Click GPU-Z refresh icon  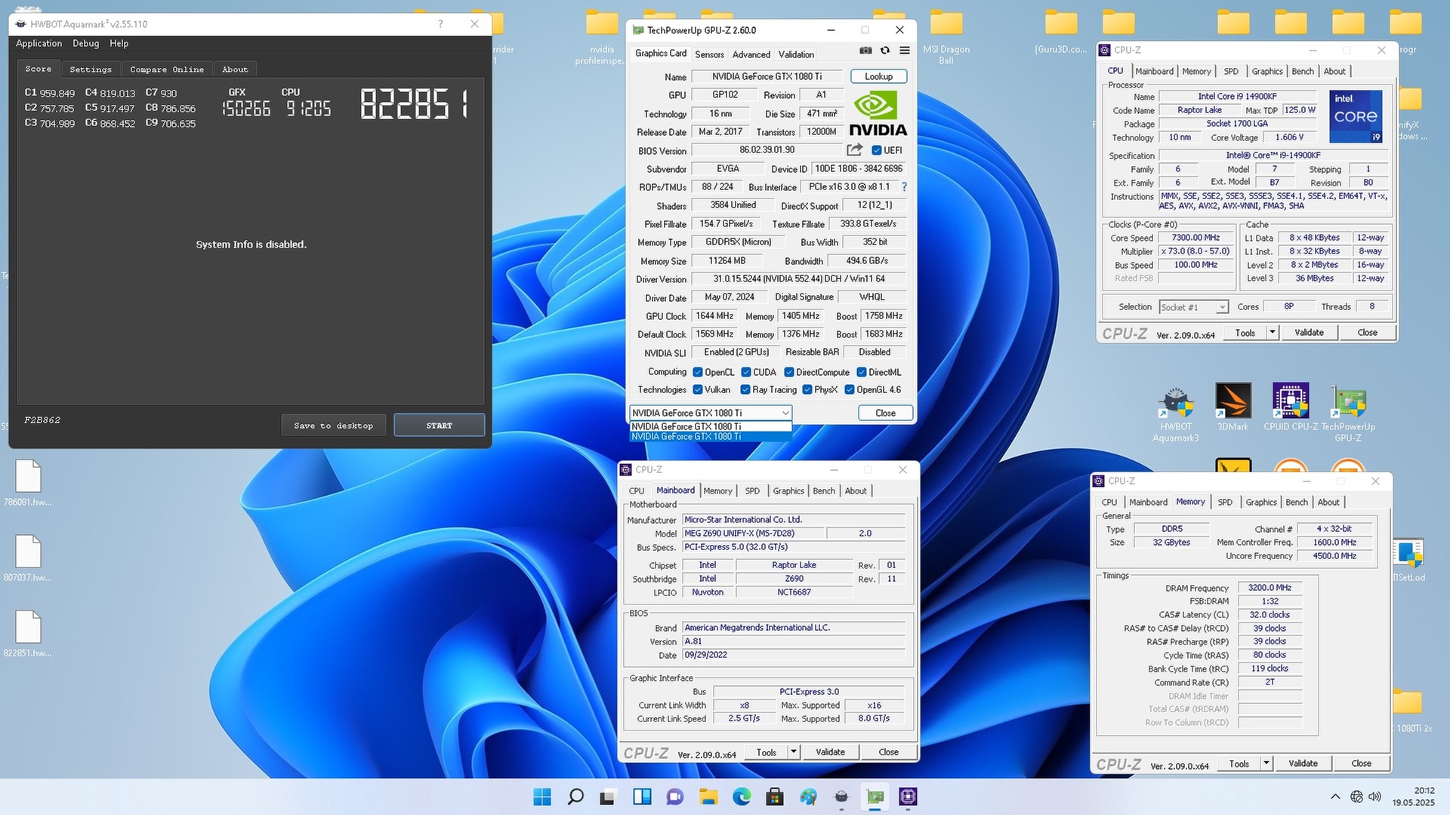coord(885,51)
